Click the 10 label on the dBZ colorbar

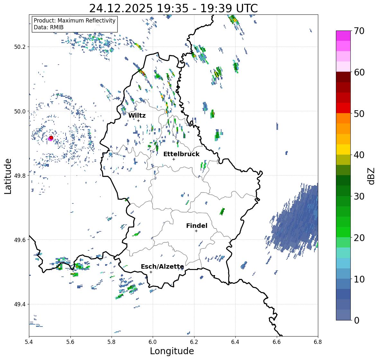point(359,279)
